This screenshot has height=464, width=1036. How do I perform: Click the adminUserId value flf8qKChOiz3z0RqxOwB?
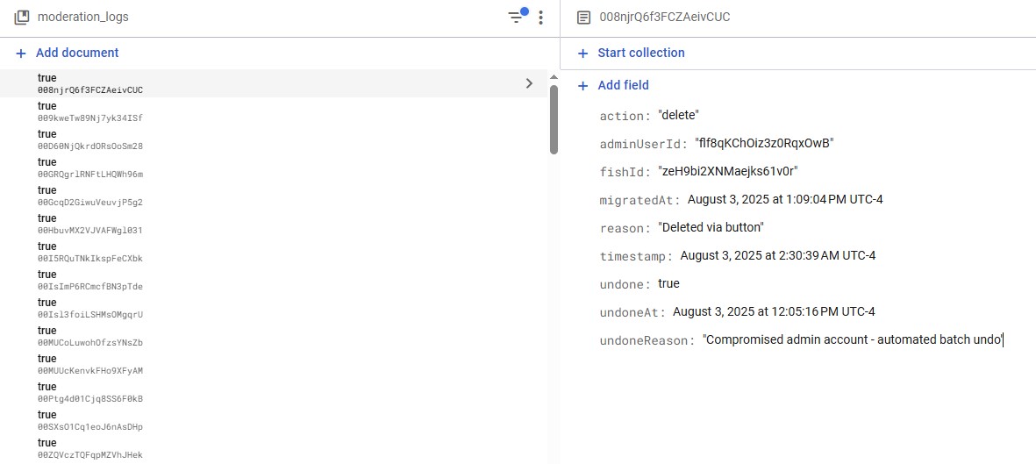tap(764, 144)
